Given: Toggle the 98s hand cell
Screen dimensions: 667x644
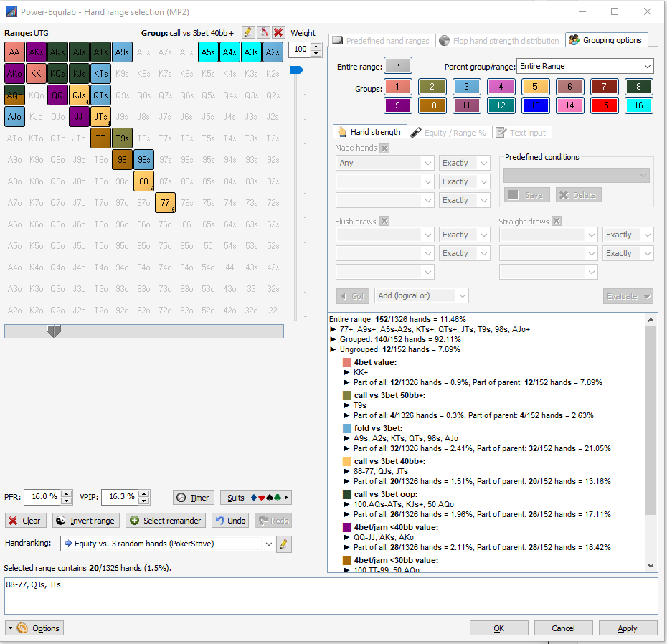Looking at the screenshot, I should 143,159.
